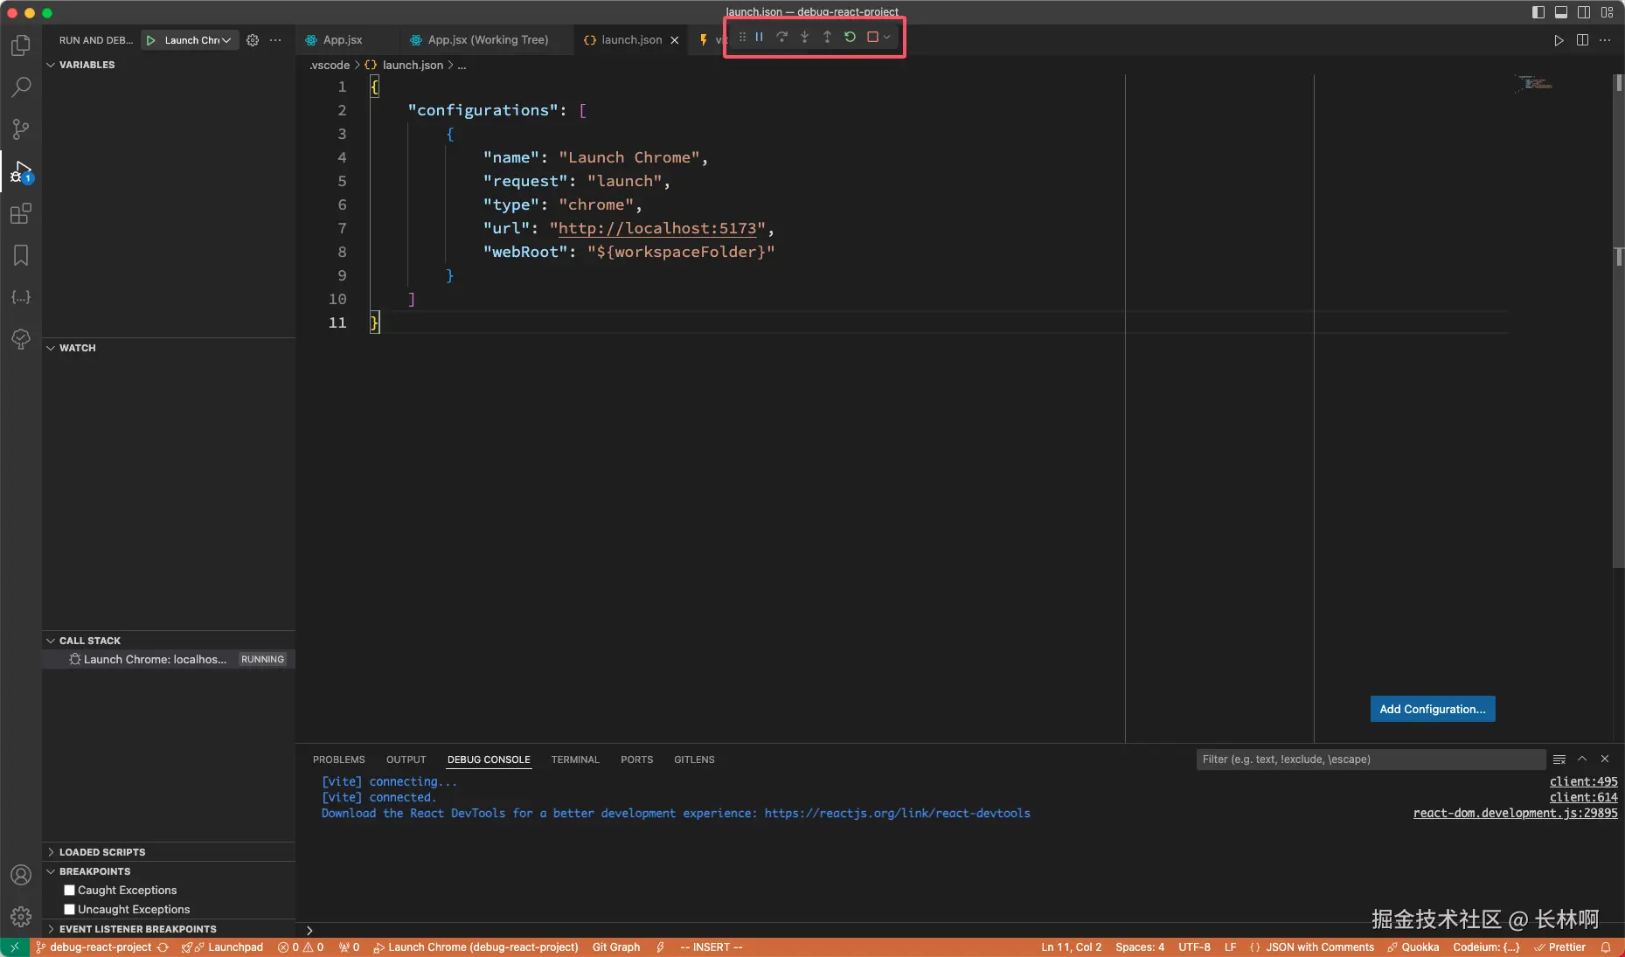Viewport: 1625px width, 957px height.
Task: Enable Uncaught Exceptions breakpoint
Action: pos(70,909)
